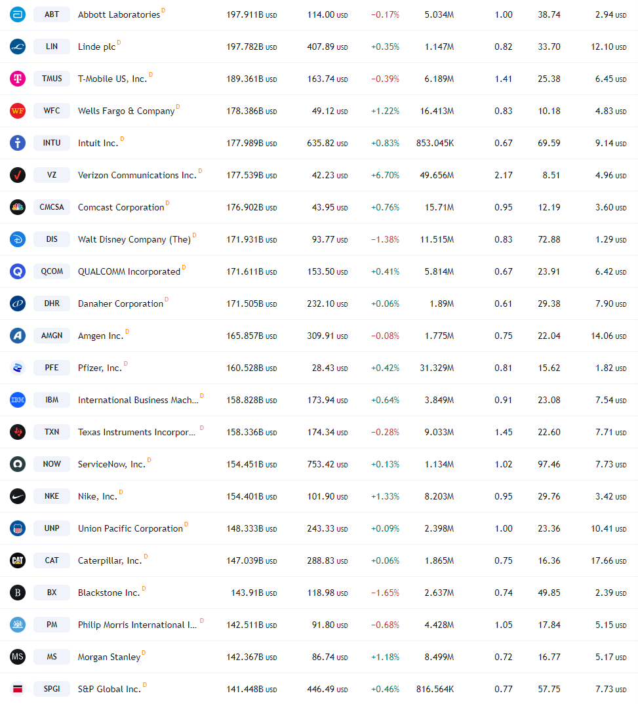
Task: Click T-Mobile's 25.38 P/E value
Action: coord(549,79)
